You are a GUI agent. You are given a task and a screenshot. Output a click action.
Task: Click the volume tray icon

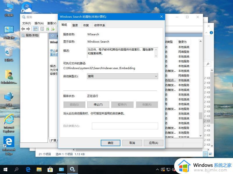tap(173, 170)
